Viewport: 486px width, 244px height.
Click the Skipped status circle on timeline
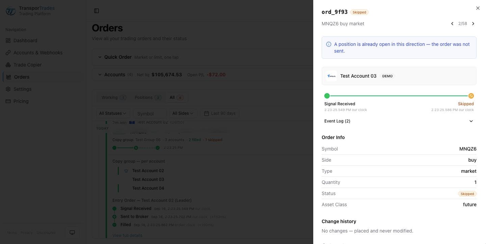(471, 96)
